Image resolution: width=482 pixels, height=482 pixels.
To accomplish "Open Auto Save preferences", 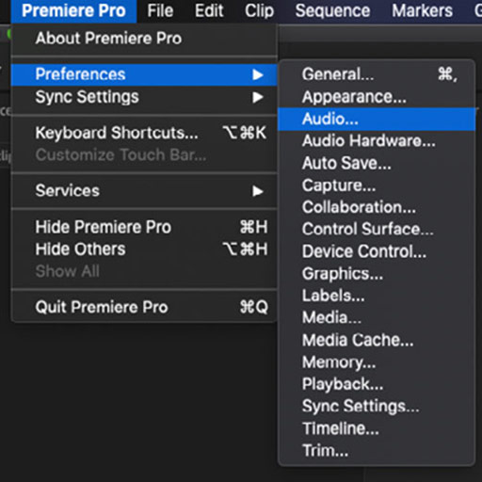I will coord(377,163).
